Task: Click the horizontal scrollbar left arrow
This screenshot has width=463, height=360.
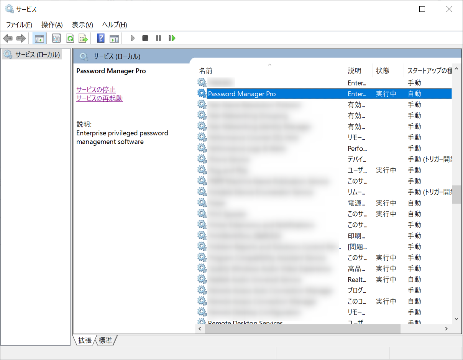Action: tap(200, 329)
